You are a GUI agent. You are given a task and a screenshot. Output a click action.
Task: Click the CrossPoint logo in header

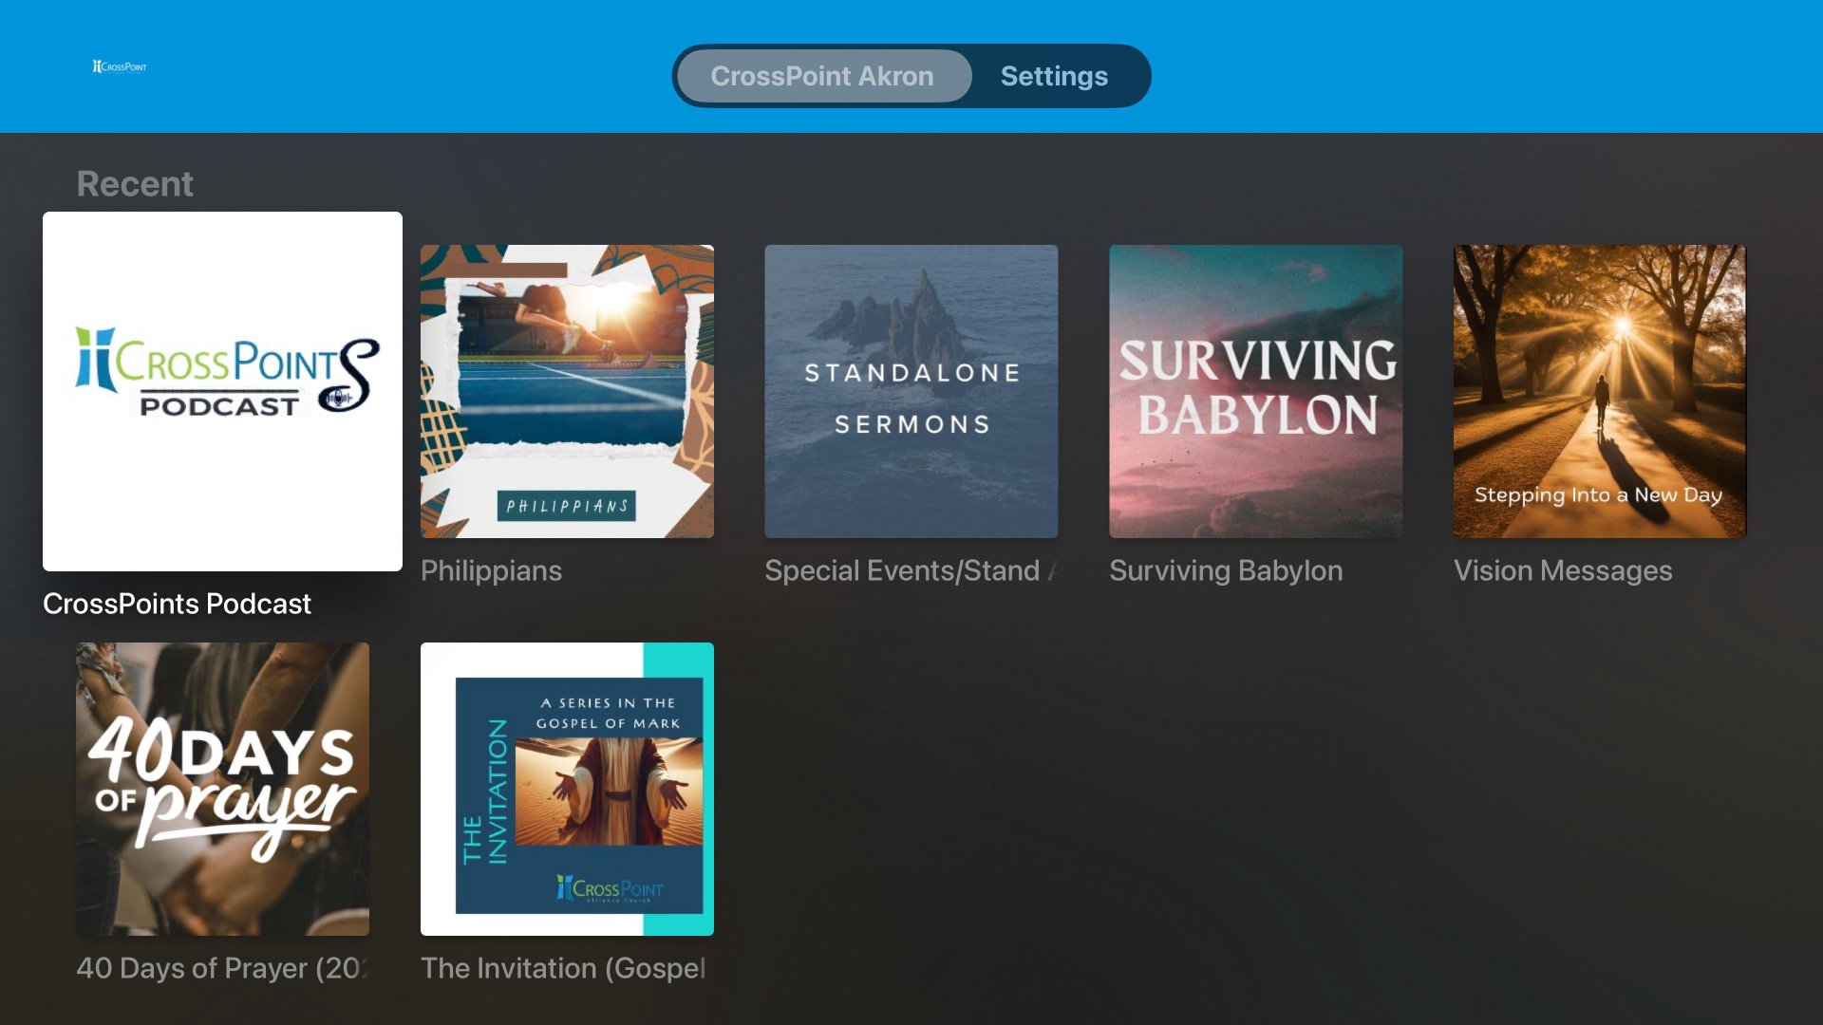coord(120,66)
